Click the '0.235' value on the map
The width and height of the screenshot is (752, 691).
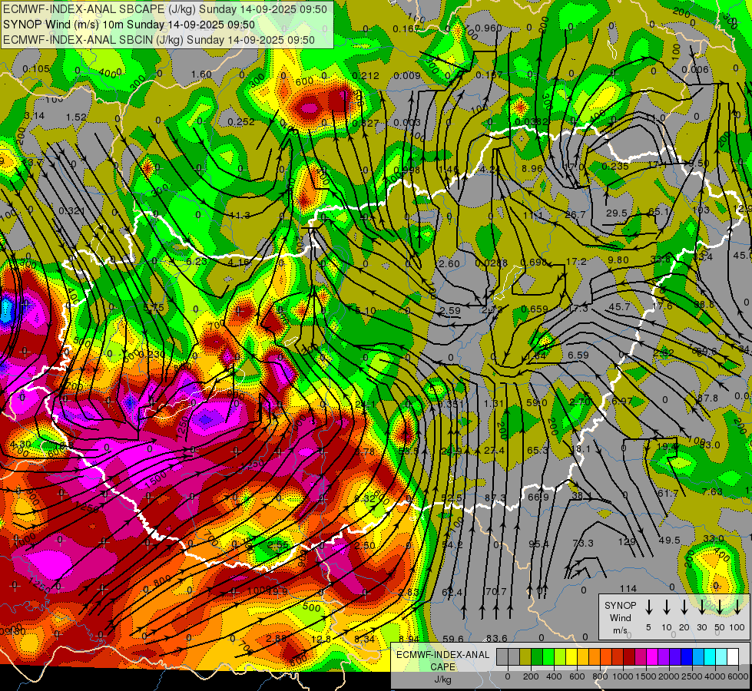615,166
